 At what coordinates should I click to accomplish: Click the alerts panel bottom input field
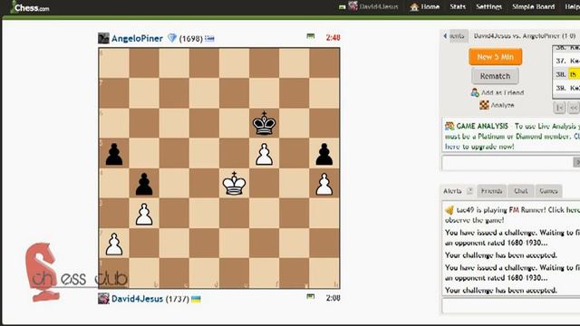tap(511, 306)
